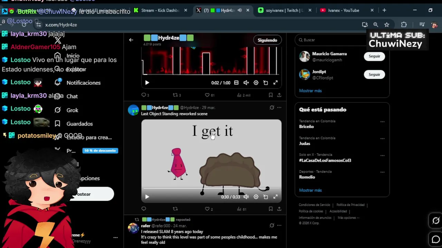Unmute the top video volume icon
The width and height of the screenshot is (442, 248).
click(x=246, y=83)
